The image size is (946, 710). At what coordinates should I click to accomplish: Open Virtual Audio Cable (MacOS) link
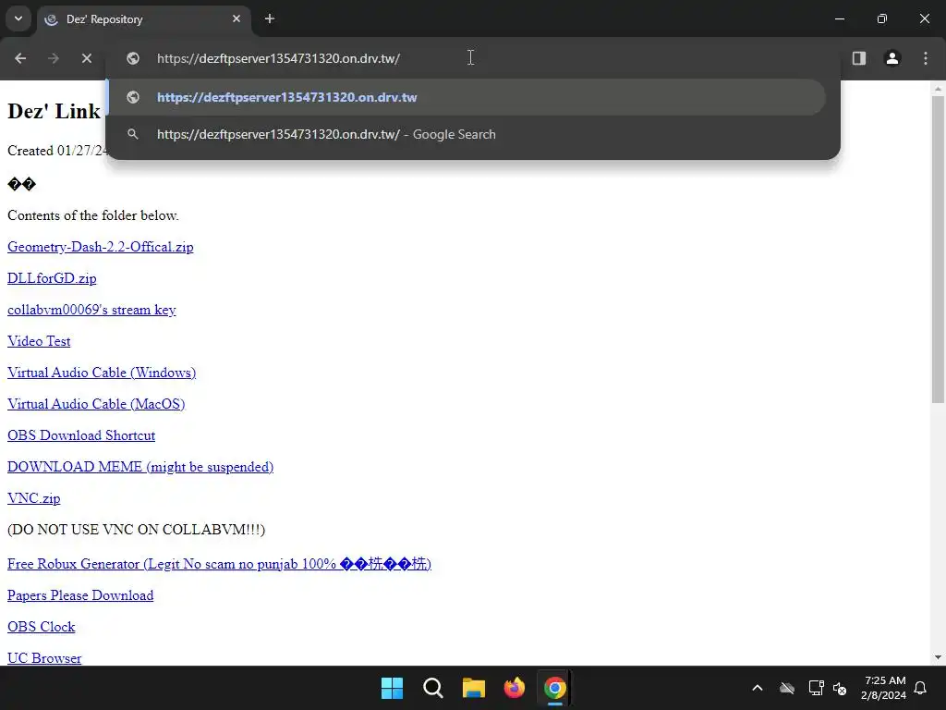click(x=96, y=404)
